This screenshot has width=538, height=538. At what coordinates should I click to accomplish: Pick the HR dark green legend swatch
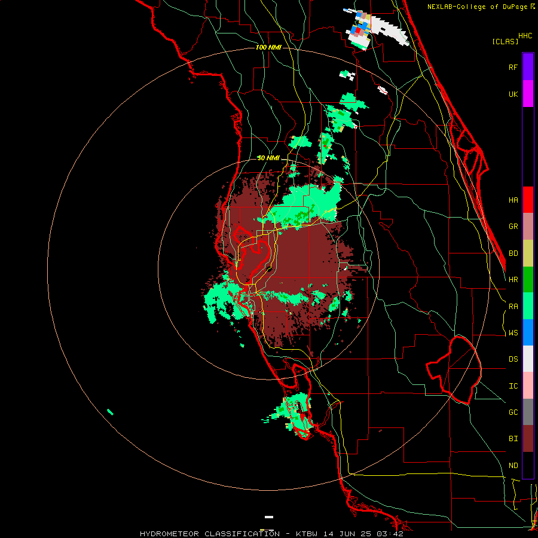(x=528, y=280)
